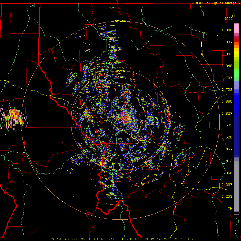This screenshot has height=241, width=241.
Task: Click the DCC legend label
Action: point(235,16)
